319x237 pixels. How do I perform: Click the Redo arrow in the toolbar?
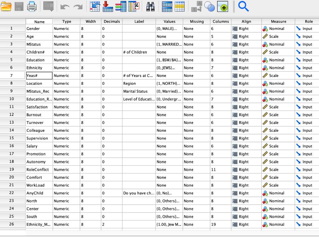tap(77, 7)
